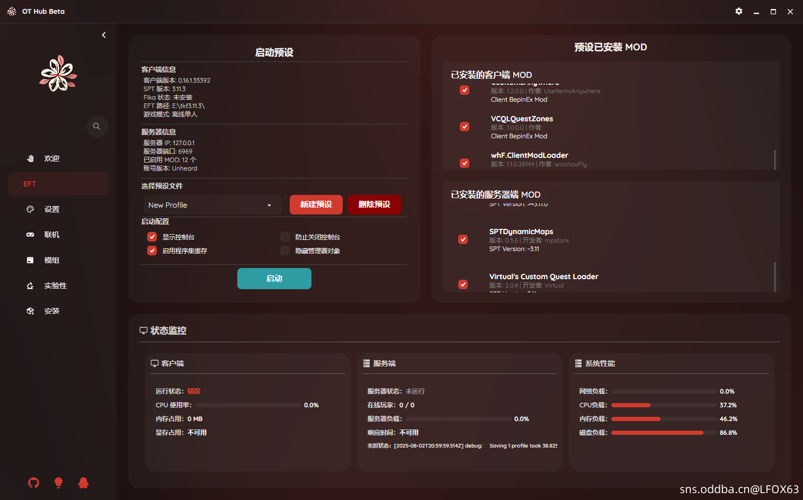Click the server icon beside 系统性能
The height and width of the screenshot is (500, 803).
coord(578,363)
